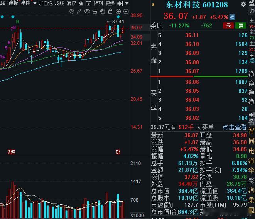Click the 窗 window toolbar item

pyautogui.click(x=88, y=3)
